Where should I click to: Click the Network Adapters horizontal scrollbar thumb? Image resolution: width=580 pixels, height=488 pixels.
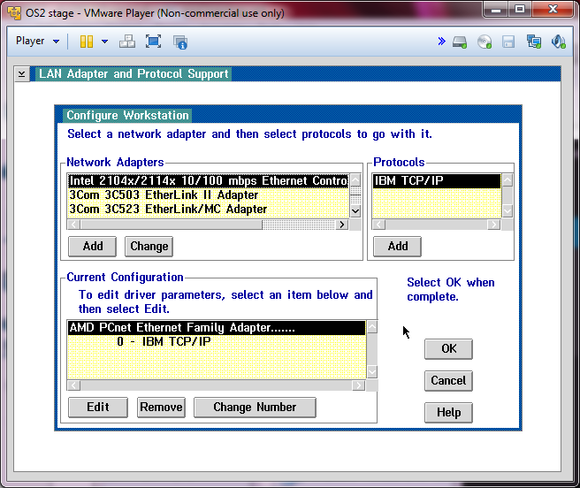click(172, 225)
